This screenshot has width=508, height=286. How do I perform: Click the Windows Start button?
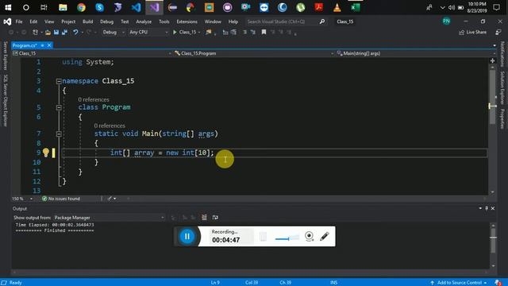[x=7, y=7]
